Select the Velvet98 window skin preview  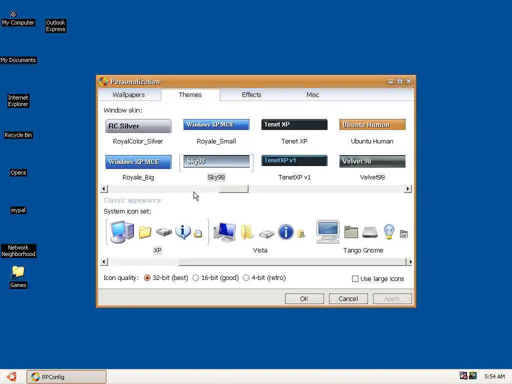click(x=372, y=161)
